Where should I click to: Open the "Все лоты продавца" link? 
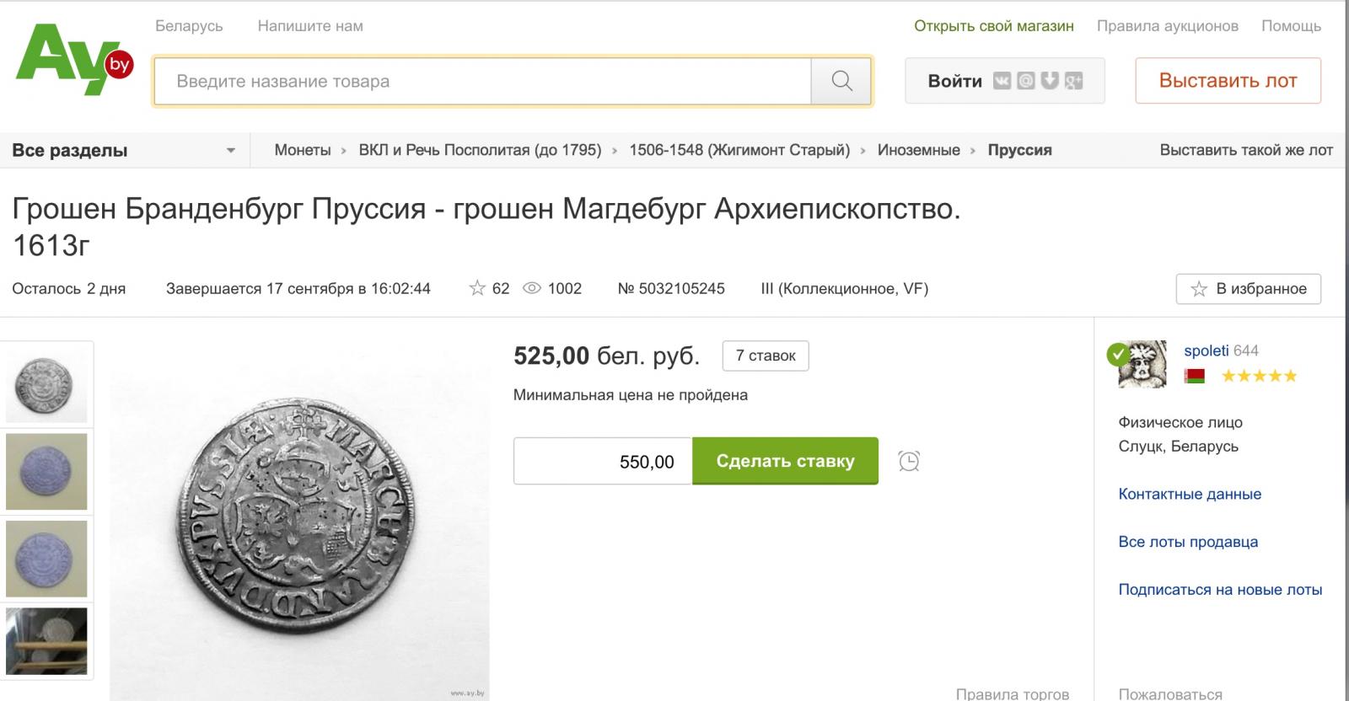point(1188,542)
